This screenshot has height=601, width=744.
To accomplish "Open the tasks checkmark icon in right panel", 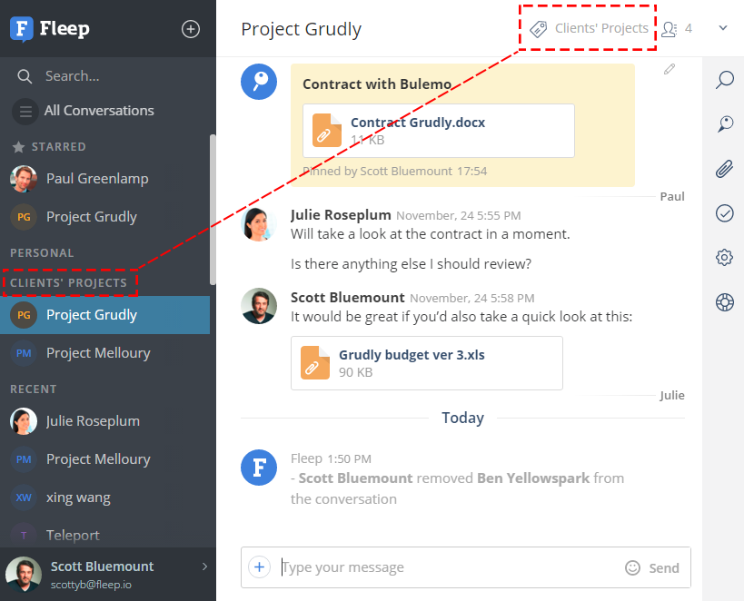I will tap(724, 213).
